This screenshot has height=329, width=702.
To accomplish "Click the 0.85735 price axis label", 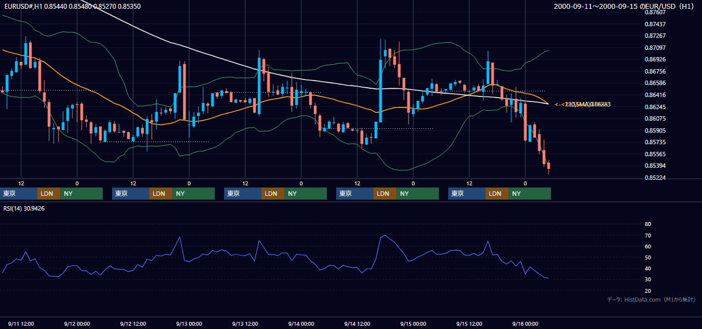I will [655, 143].
